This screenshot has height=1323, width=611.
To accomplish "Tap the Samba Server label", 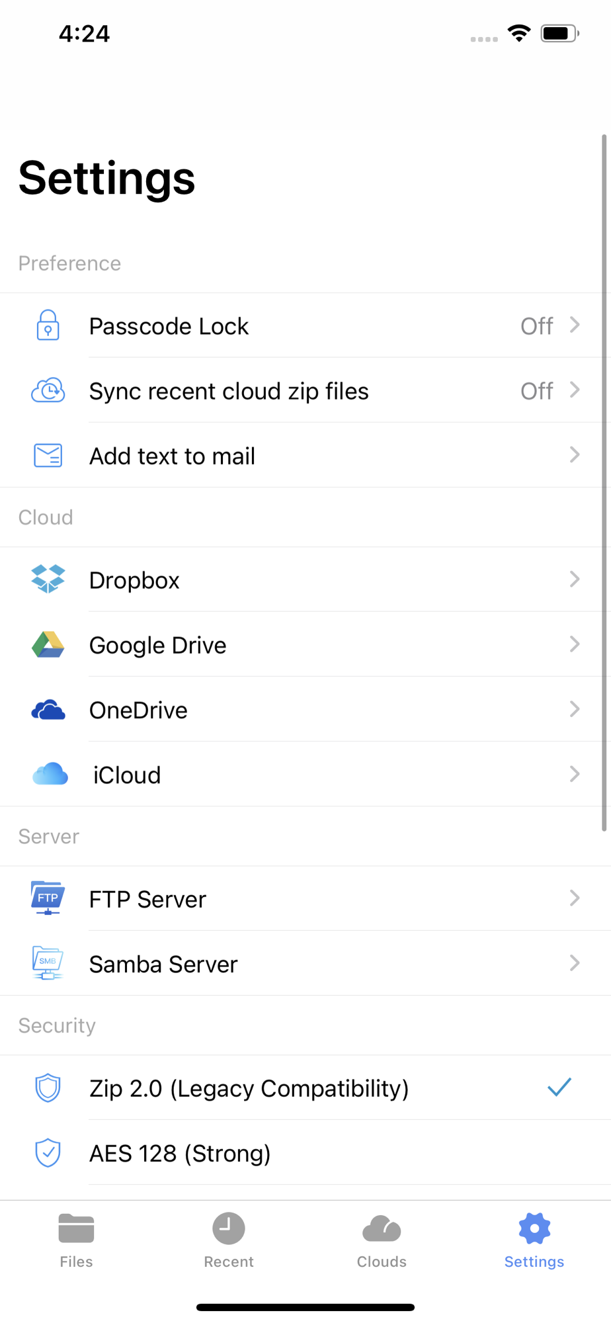I will click(163, 964).
